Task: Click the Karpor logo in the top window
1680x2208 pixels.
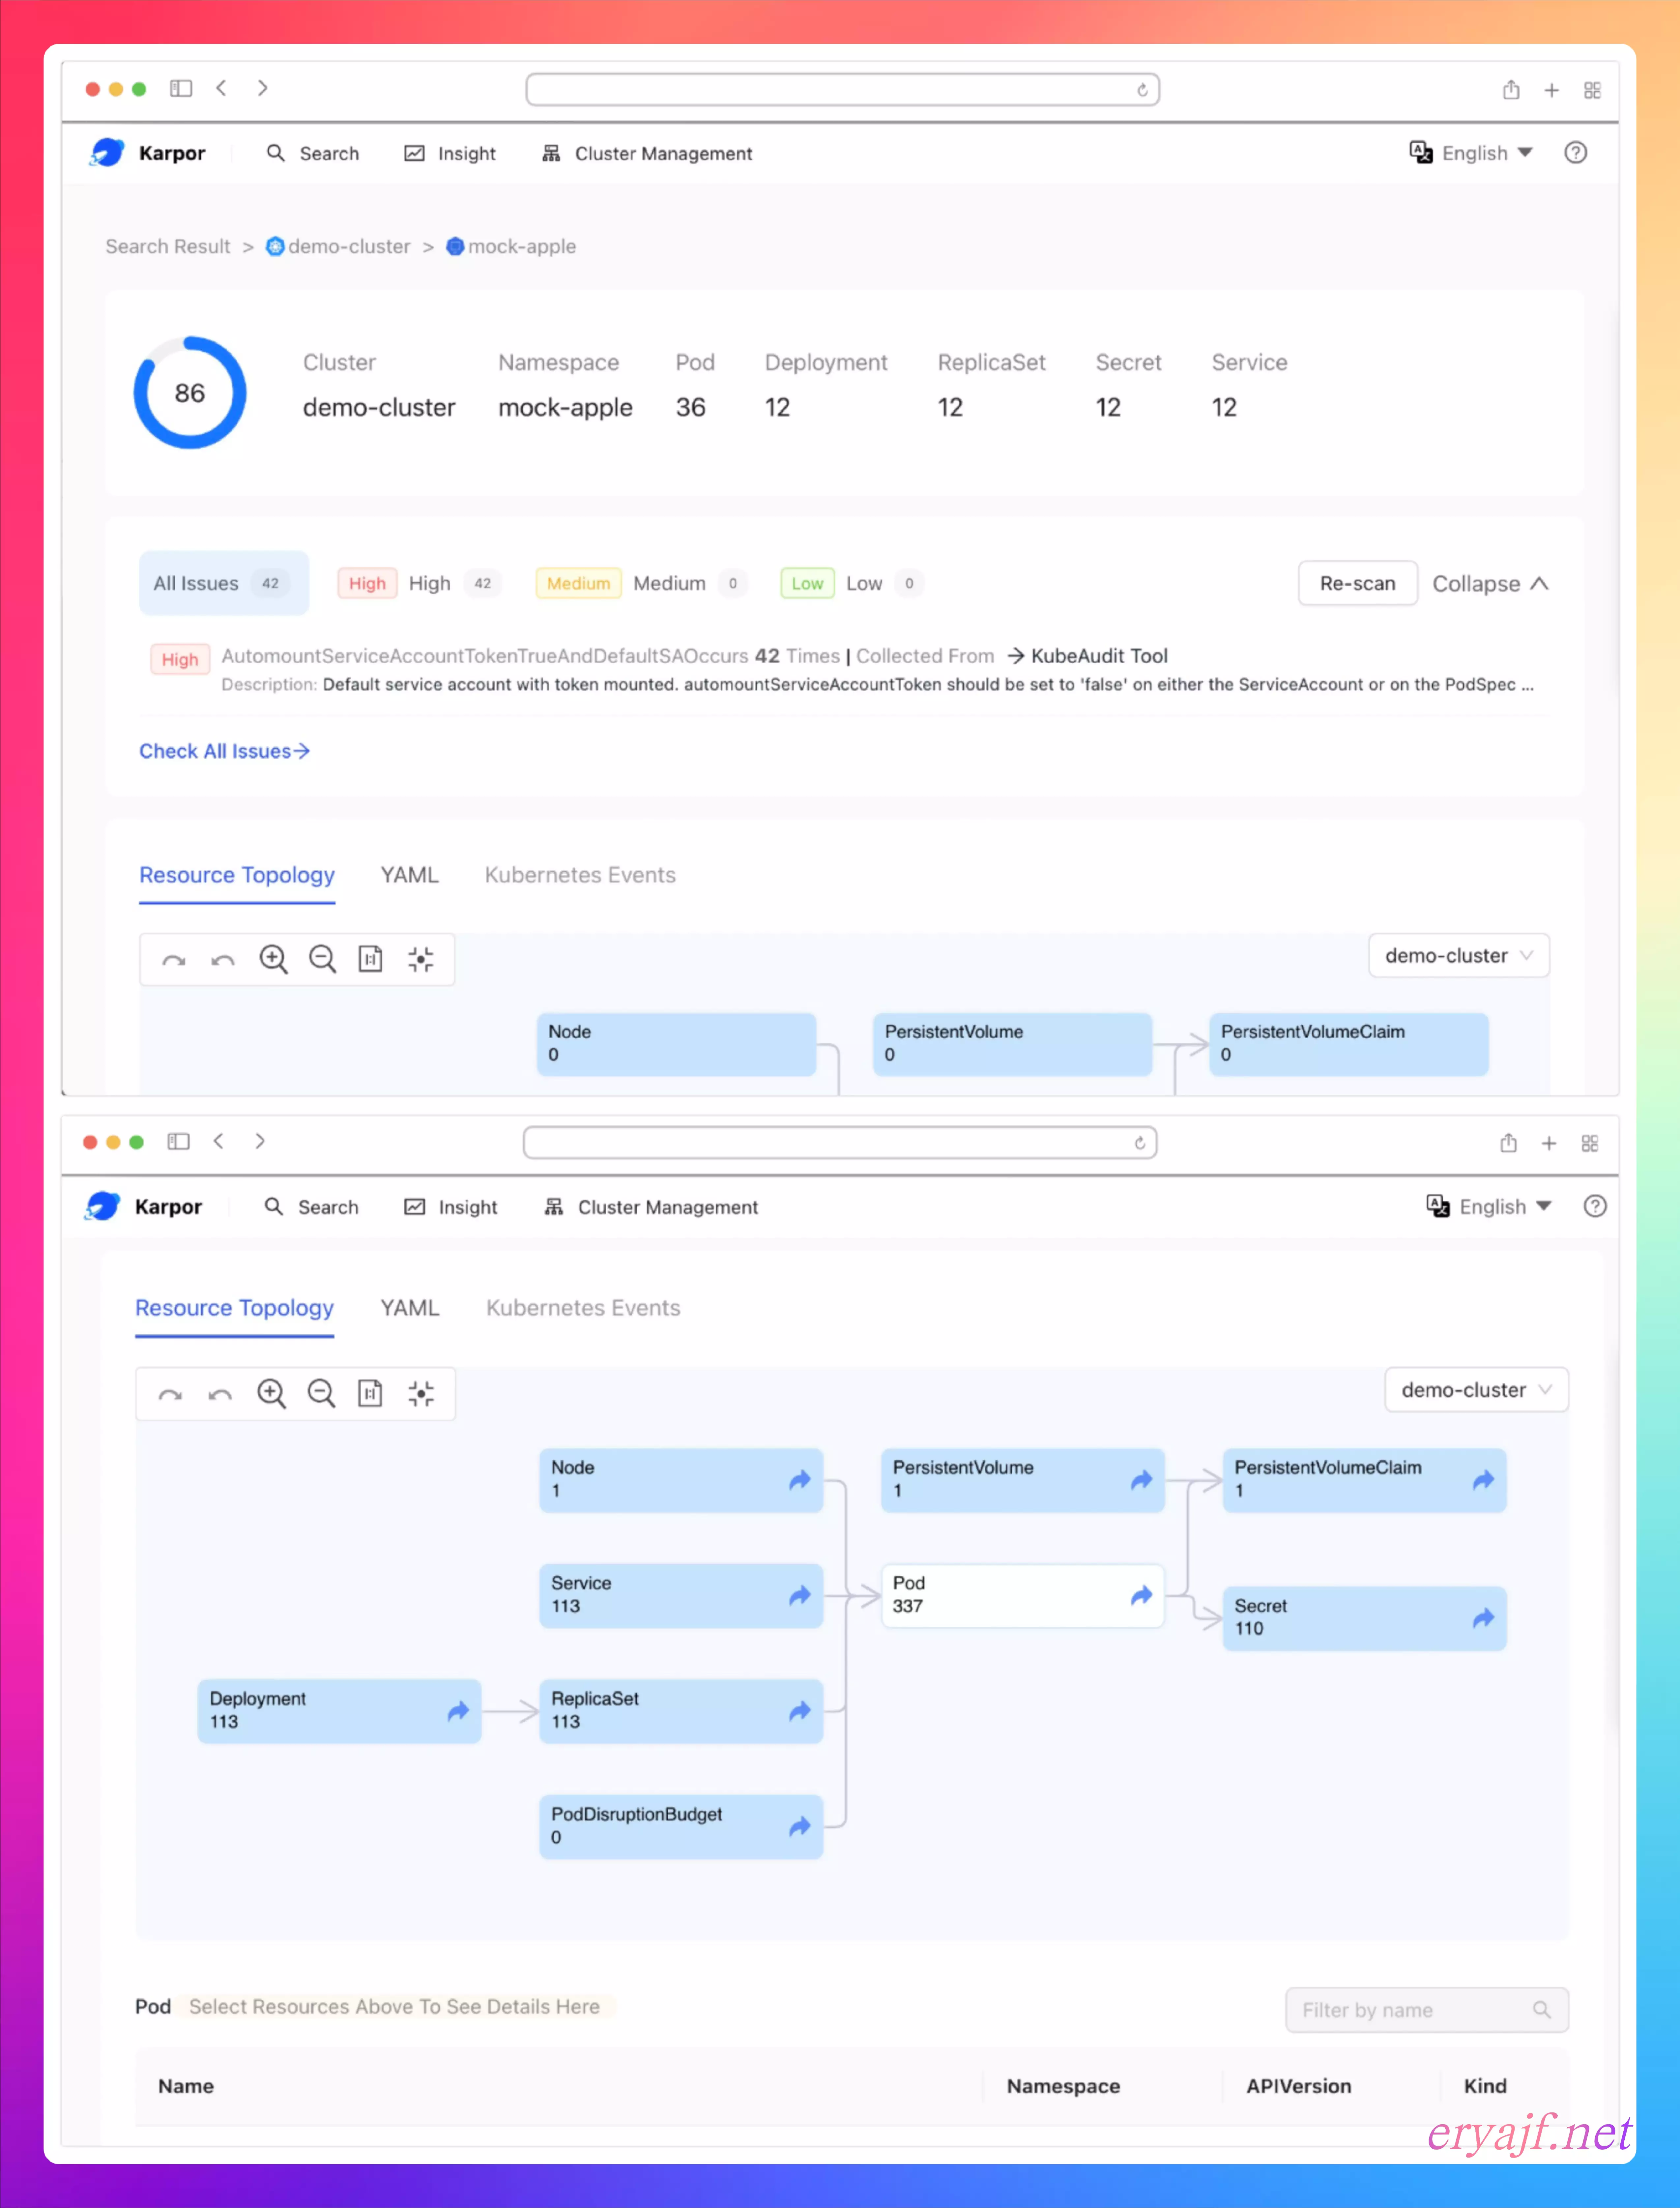Action: 107,153
